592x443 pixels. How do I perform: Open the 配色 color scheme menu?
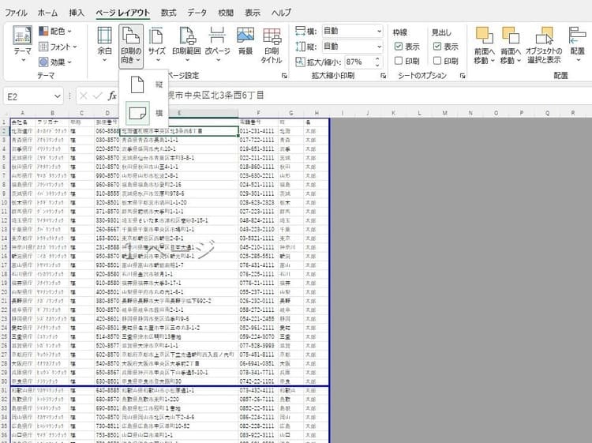tap(55, 31)
